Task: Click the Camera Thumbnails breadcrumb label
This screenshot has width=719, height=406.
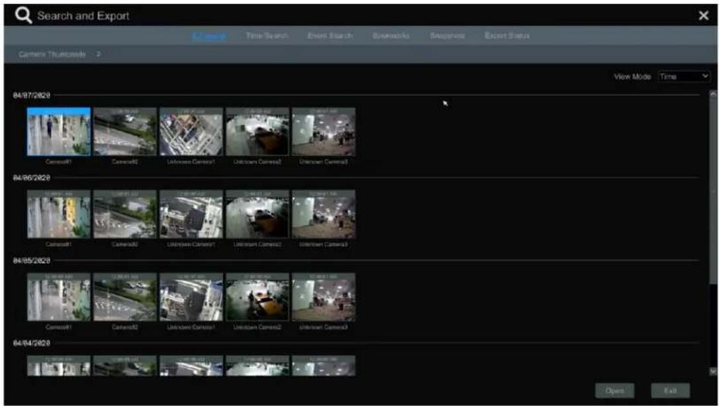Action: coord(52,54)
